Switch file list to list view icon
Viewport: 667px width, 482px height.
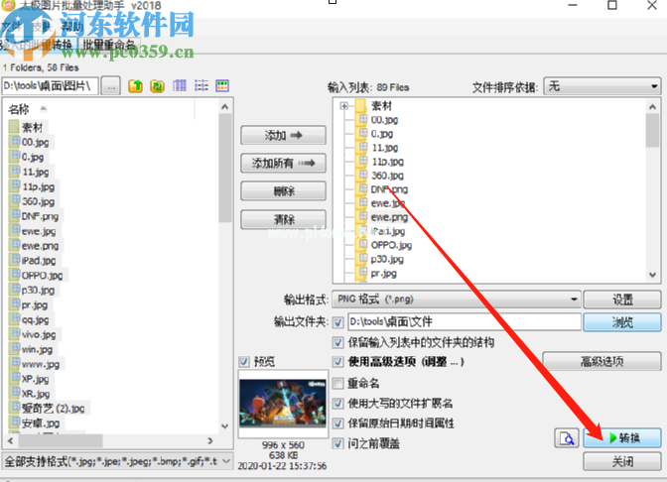(201, 86)
